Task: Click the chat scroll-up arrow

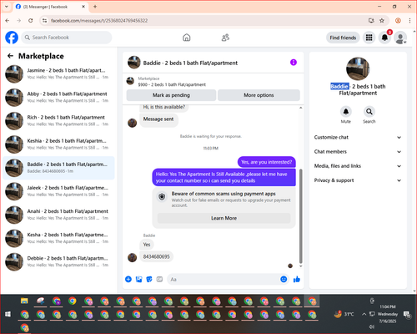Action: [300, 108]
